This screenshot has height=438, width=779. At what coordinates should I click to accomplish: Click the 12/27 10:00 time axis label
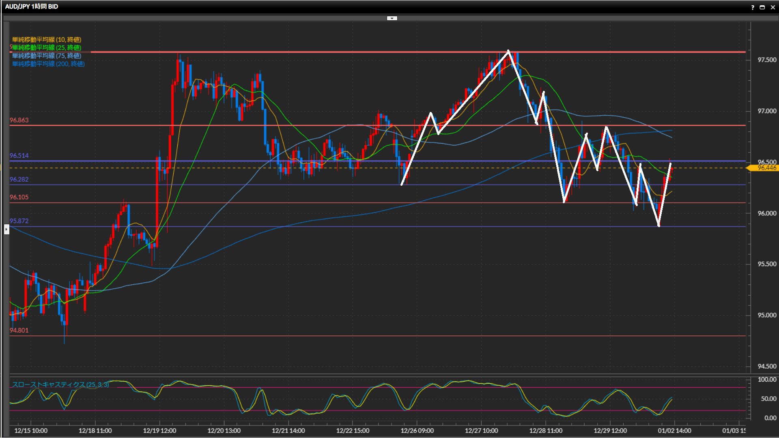tap(481, 431)
